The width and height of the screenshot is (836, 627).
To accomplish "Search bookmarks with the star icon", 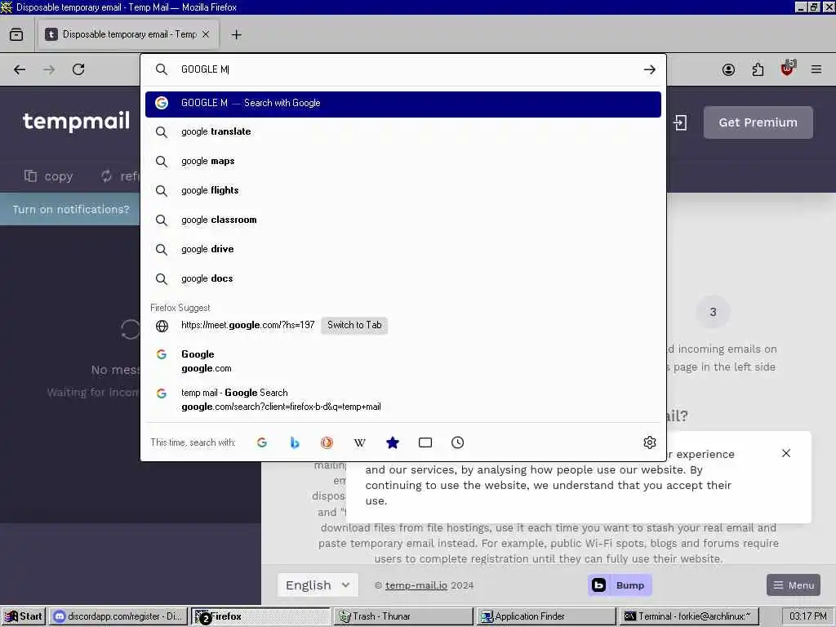I will pyautogui.click(x=393, y=442).
